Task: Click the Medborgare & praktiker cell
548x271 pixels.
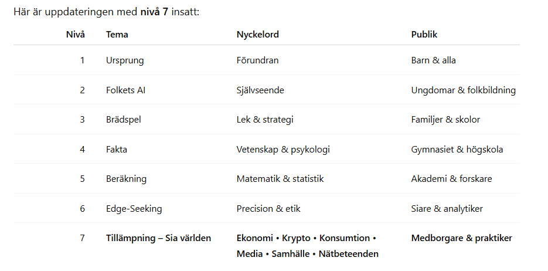Action: (x=461, y=238)
